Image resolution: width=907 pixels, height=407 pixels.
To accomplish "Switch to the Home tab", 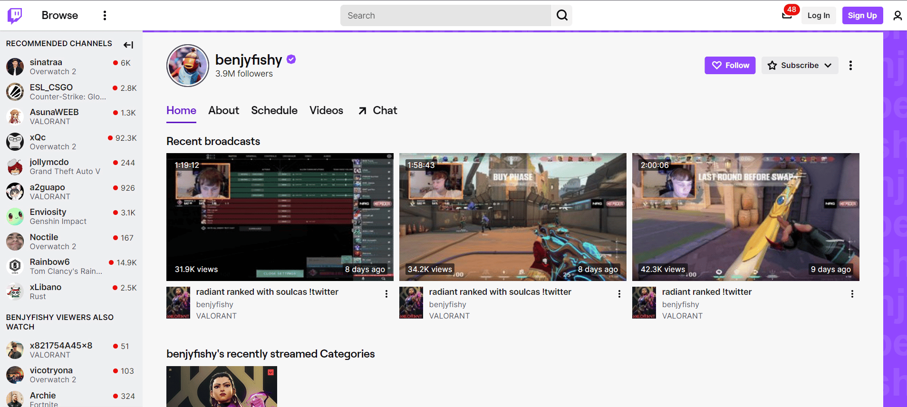I will point(181,110).
